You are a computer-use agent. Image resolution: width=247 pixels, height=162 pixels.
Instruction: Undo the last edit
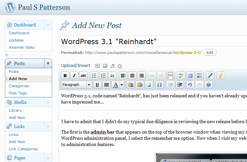tap(190, 85)
